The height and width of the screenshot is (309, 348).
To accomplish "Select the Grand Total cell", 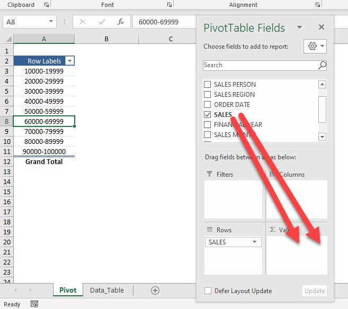I will click(44, 161).
